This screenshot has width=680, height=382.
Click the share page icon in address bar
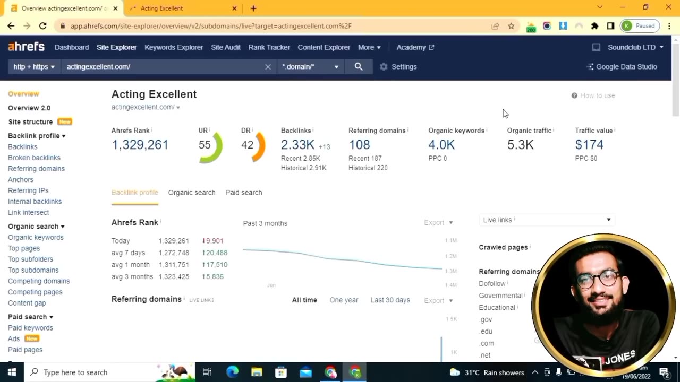click(x=495, y=26)
